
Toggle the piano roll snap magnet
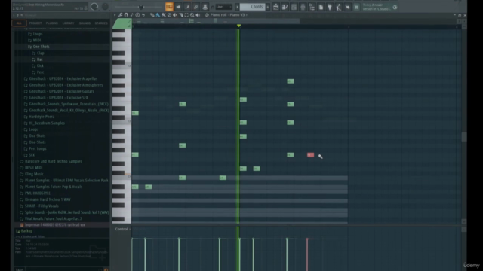(x=126, y=15)
